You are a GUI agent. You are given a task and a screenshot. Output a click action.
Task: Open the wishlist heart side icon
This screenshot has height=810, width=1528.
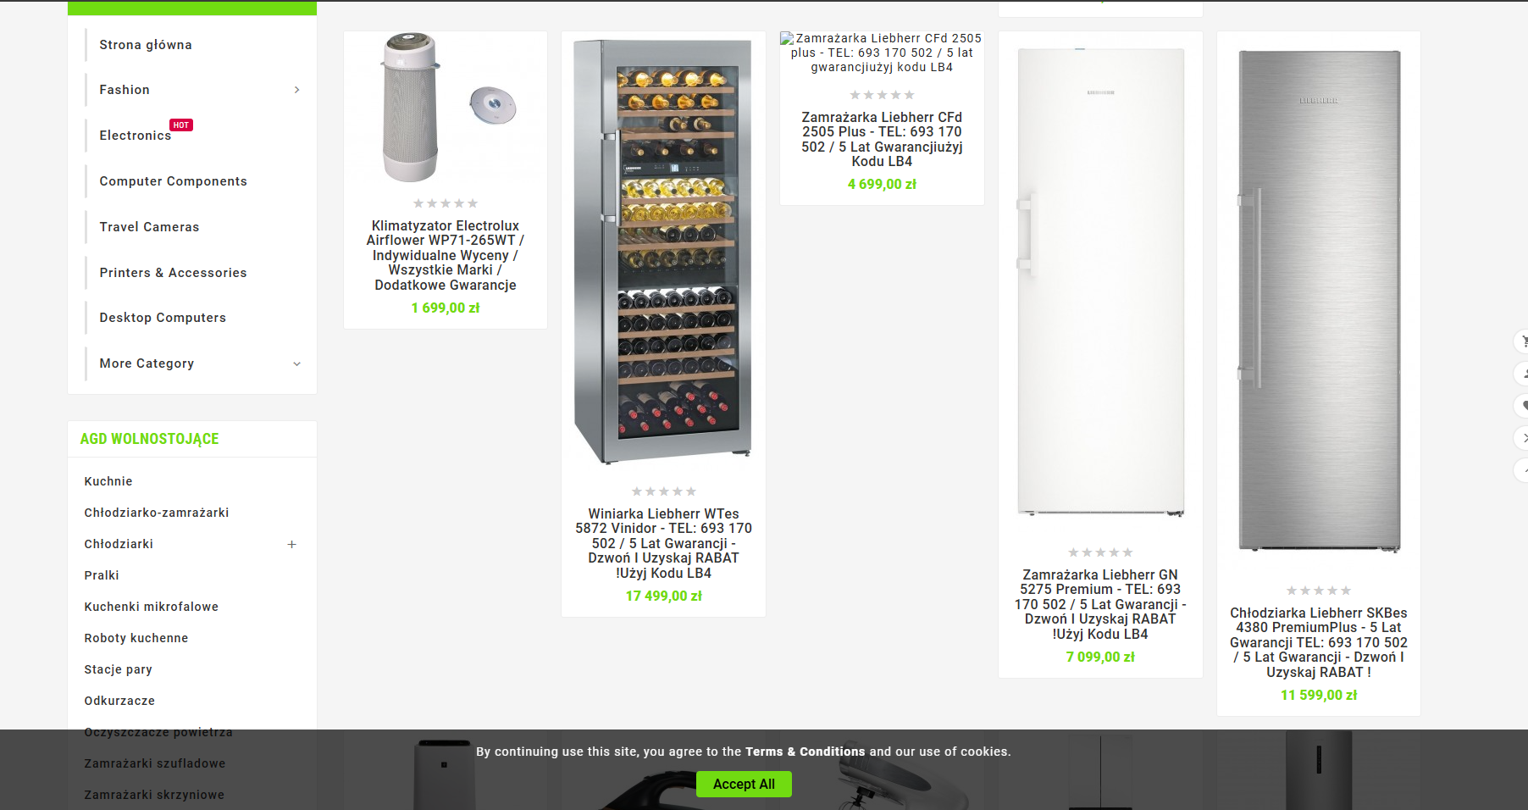(x=1522, y=406)
